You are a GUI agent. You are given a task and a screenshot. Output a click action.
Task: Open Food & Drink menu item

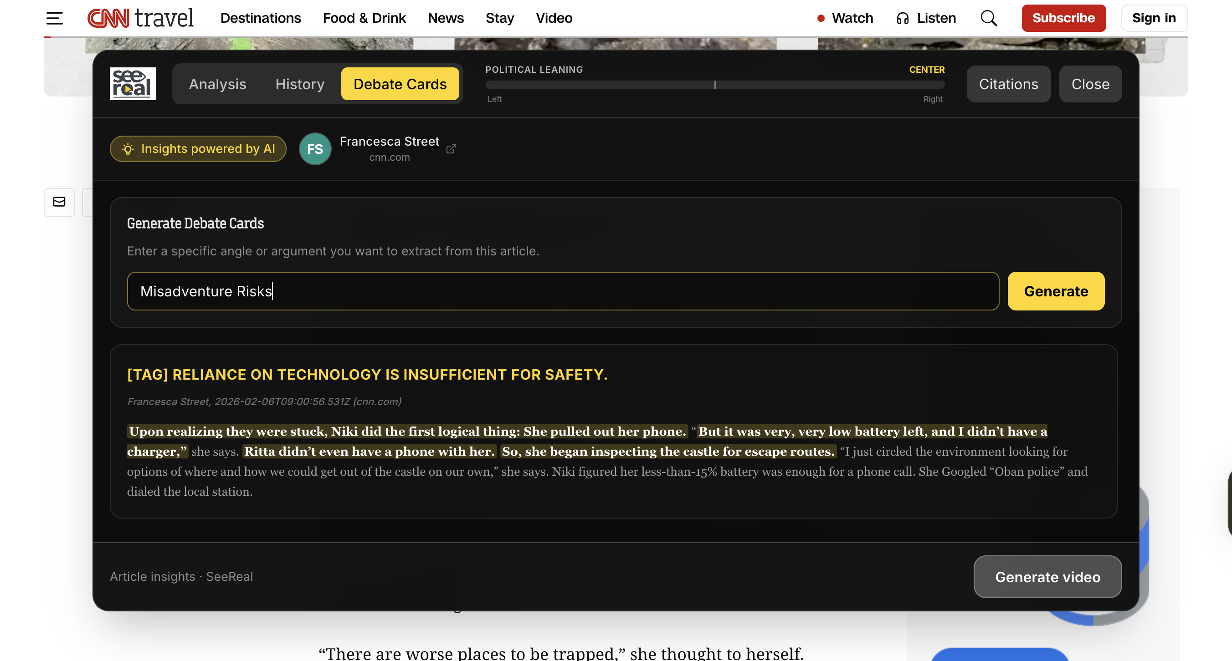tap(364, 18)
